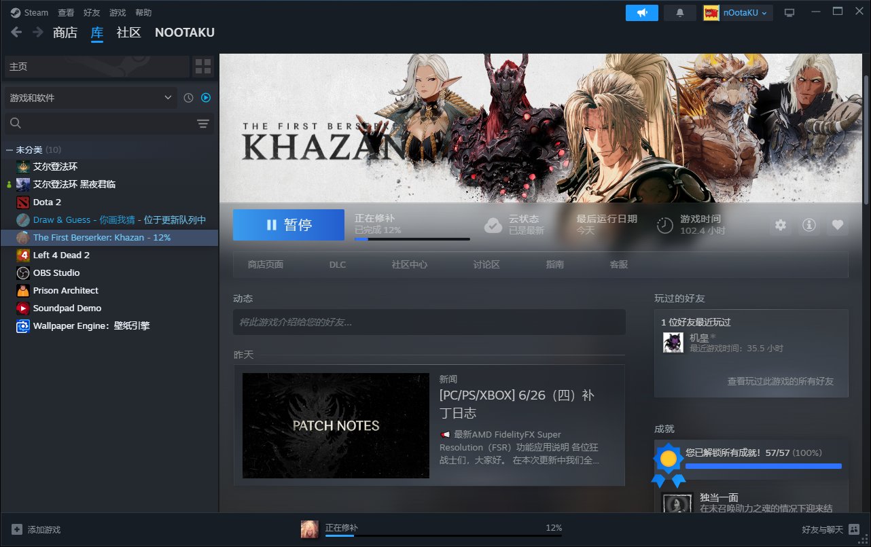
Task: Toggle the ready-to-play filter icon
Action: [x=206, y=98]
